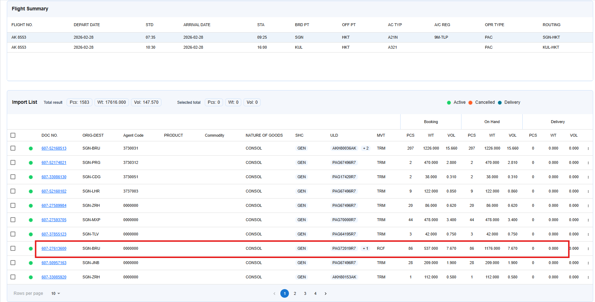Screen dimensions: 595x302
Task: Click the orange Cancelled legend dot
Action: pyautogui.click(x=470, y=103)
